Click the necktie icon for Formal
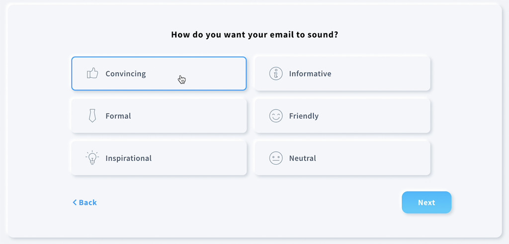 [92, 116]
